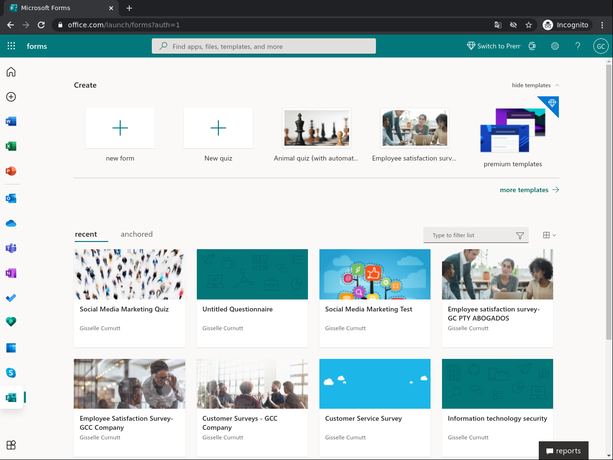Image resolution: width=613 pixels, height=460 pixels.
Task: Open All Apps icon at sidebar bottom
Action: pos(11,445)
